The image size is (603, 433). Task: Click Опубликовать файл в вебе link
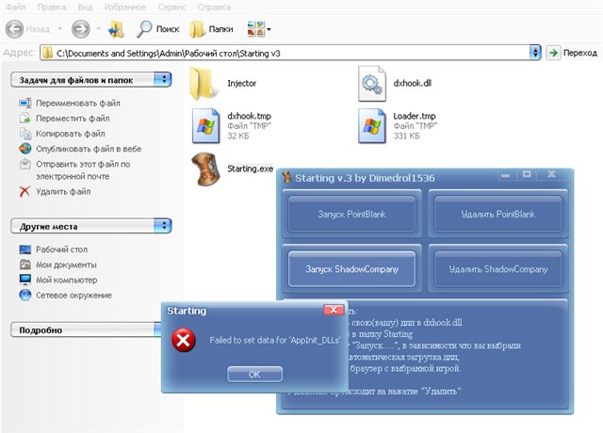pos(89,149)
